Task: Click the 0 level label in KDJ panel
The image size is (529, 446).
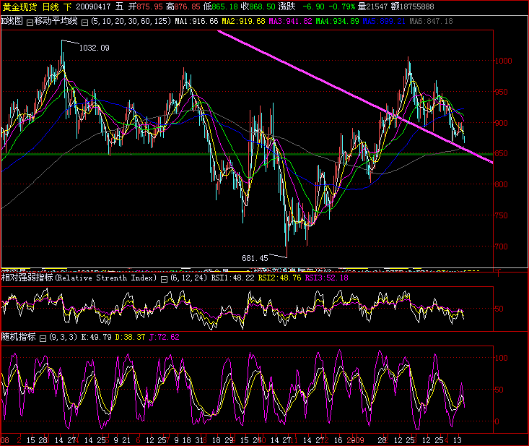Action: point(497,421)
